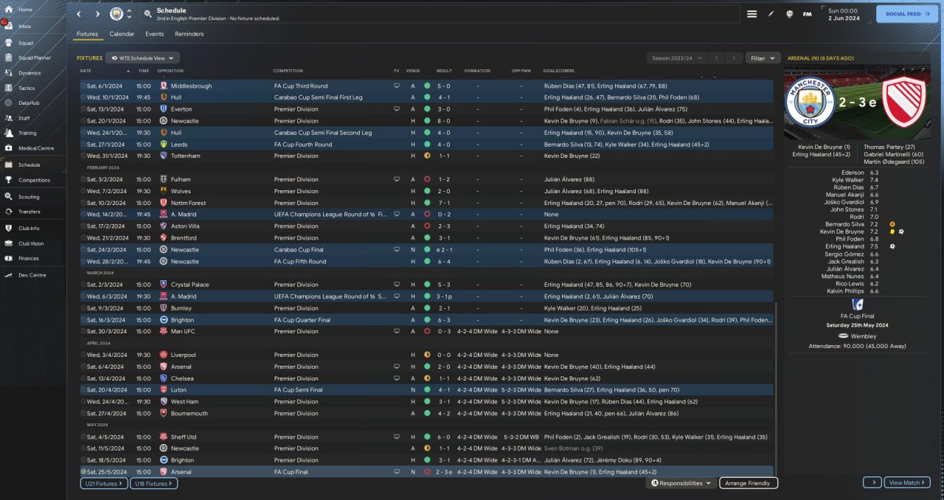Select the Arsenal FA Cup Final row radio

[x=83, y=472]
